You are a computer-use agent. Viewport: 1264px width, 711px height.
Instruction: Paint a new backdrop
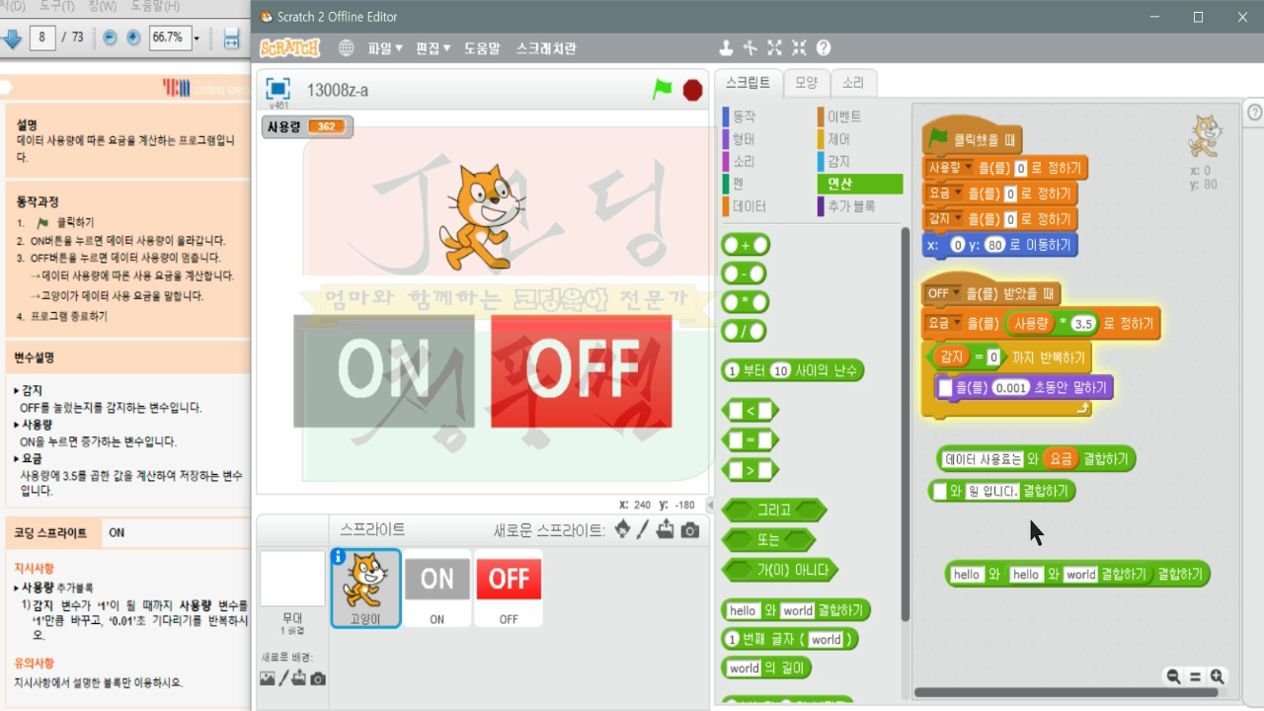(x=283, y=678)
